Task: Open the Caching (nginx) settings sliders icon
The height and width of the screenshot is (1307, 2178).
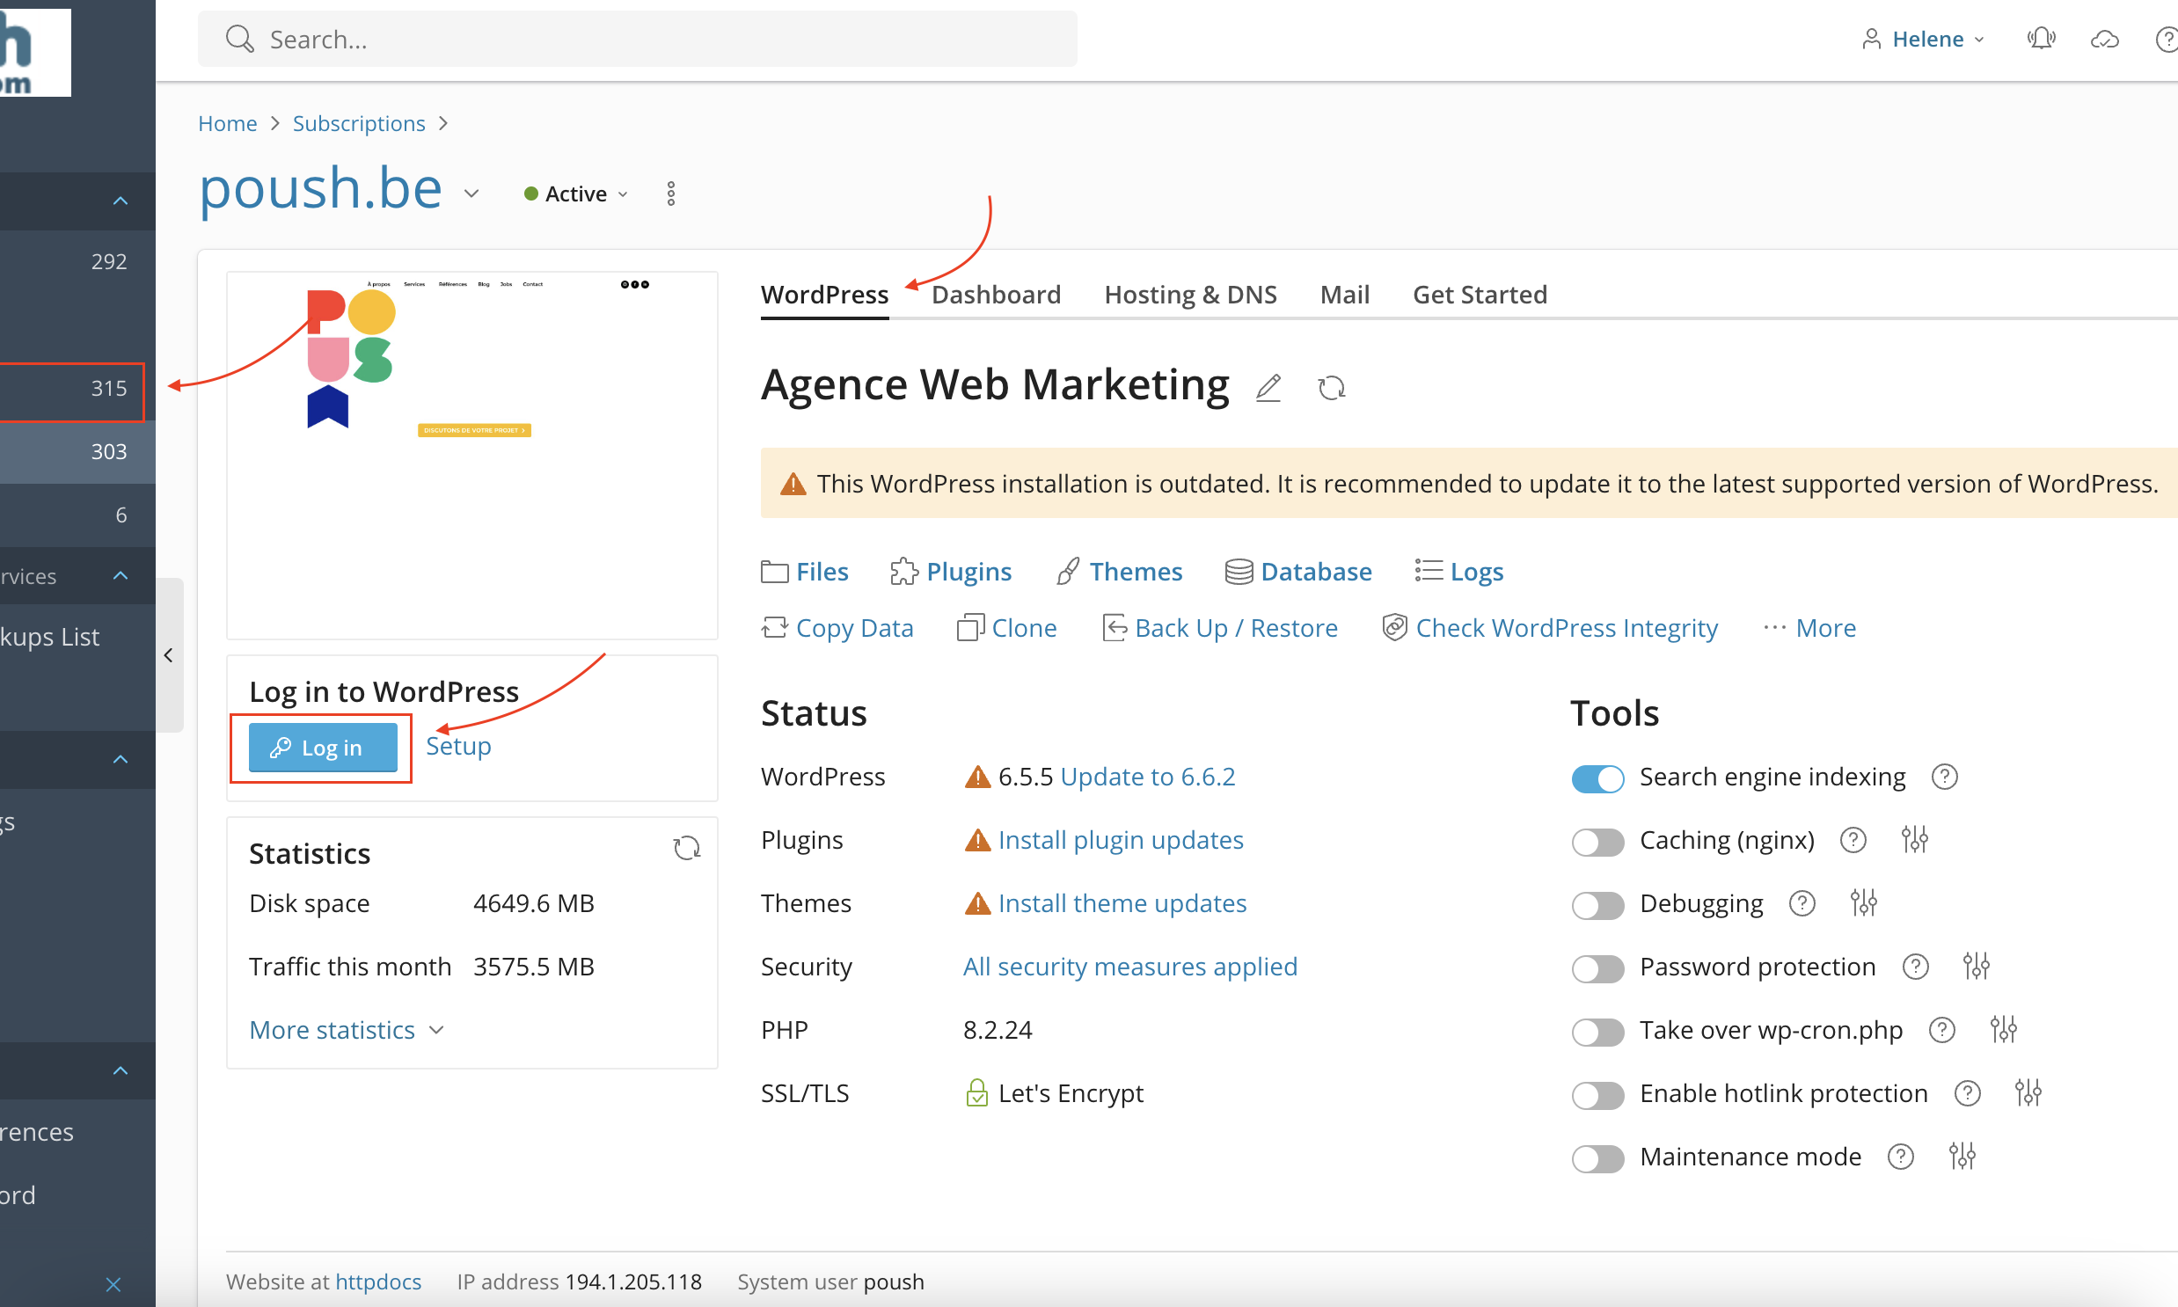Action: tap(1914, 839)
